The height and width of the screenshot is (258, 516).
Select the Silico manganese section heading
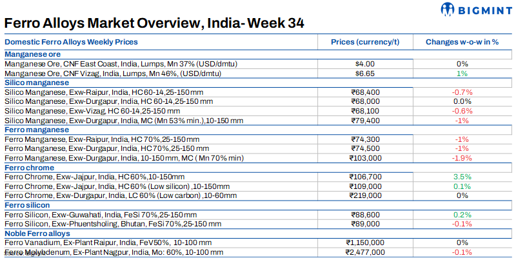tap(36, 83)
